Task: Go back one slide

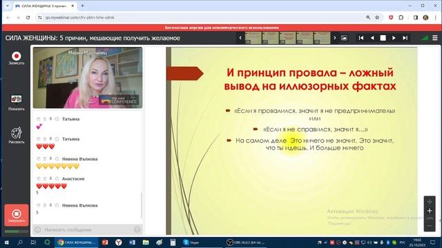Action: tap(372, 38)
